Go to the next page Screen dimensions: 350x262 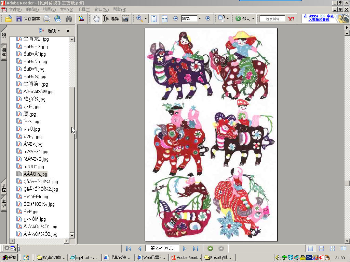coord(185,248)
